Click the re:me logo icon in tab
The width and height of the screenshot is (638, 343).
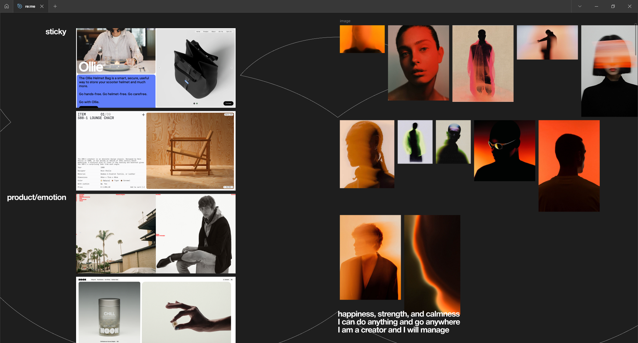[x=20, y=6]
